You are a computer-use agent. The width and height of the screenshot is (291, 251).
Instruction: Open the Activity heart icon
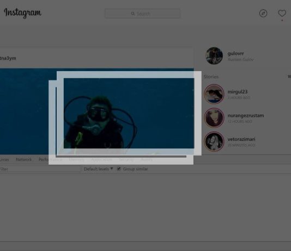pyautogui.click(x=282, y=13)
